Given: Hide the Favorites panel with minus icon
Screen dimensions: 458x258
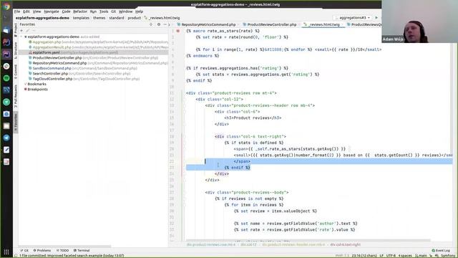Looking at the screenshot, I should pyautogui.click(x=165, y=24).
